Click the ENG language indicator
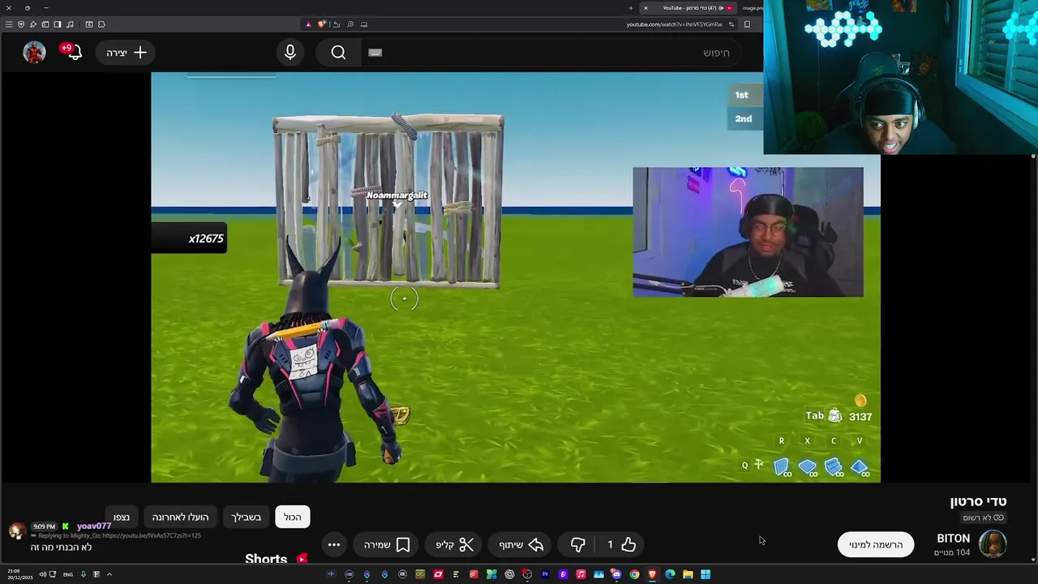The image size is (1038, 584). 68,574
